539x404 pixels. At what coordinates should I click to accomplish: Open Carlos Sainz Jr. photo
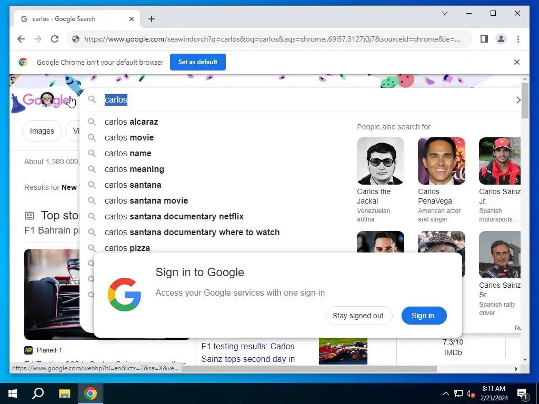500,161
